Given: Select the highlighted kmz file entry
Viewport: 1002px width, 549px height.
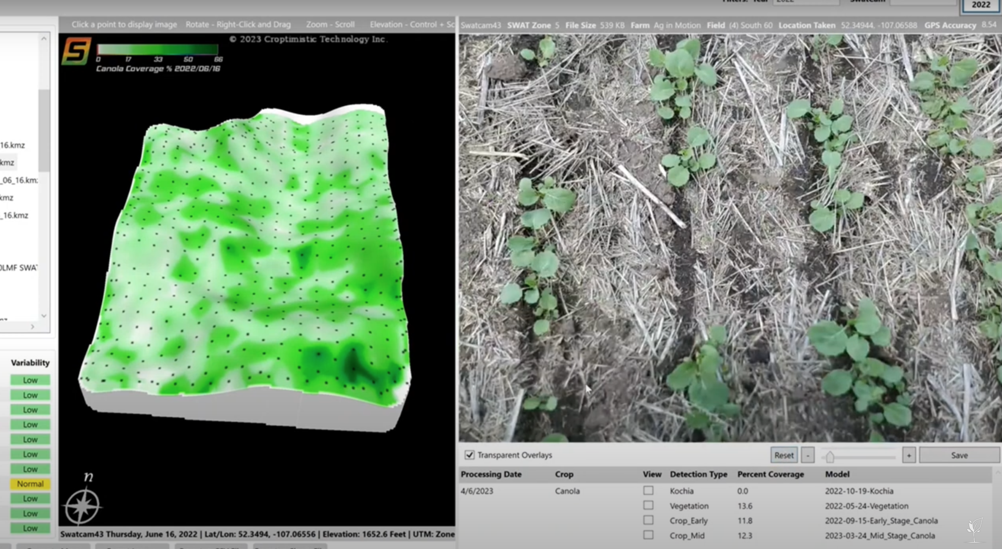Looking at the screenshot, I should (x=8, y=162).
